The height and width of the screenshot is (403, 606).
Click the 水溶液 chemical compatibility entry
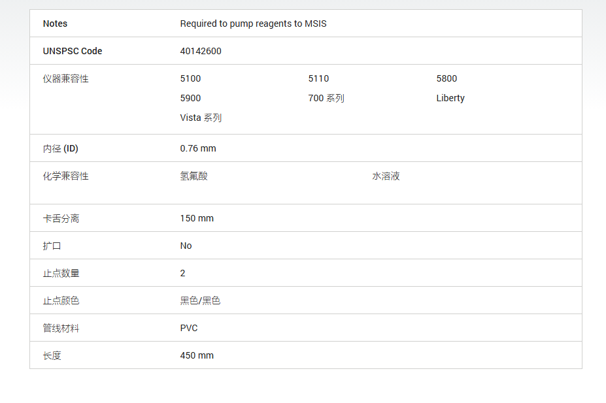(x=386, y=176)
